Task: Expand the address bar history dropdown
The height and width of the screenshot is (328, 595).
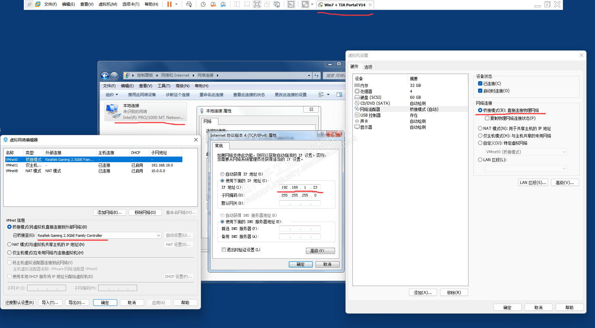Action: point(309,76)
